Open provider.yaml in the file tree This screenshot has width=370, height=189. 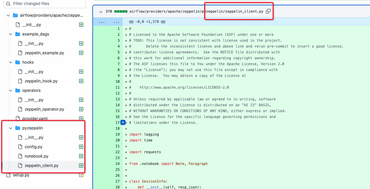[x=35, y=119]
